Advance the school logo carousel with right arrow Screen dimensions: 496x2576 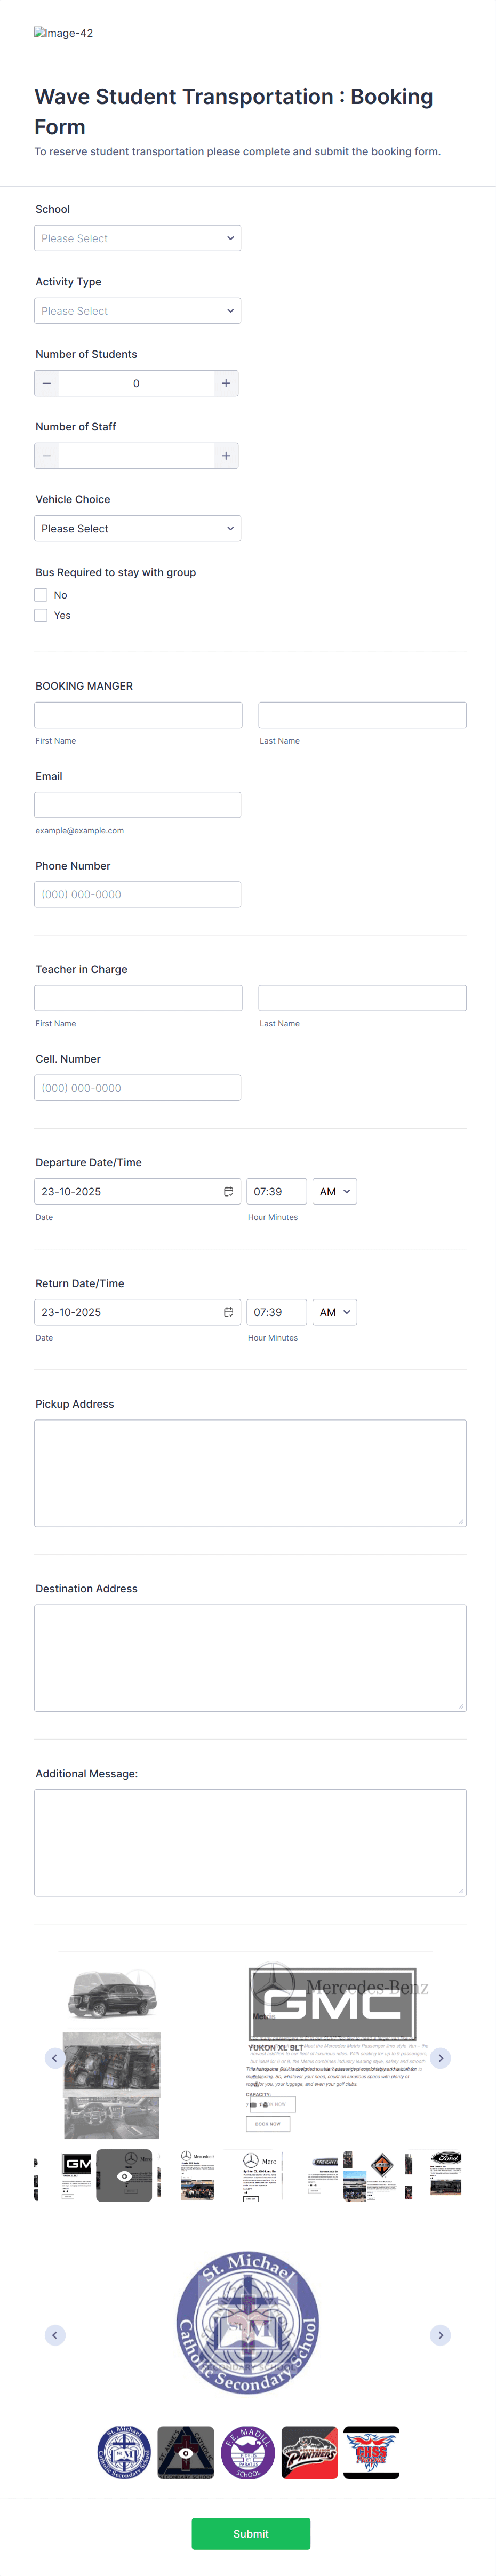click(x=440, y=2335)
